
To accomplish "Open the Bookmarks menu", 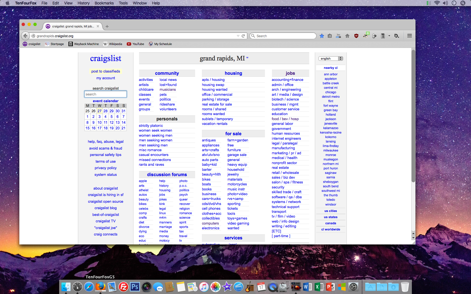I will (x=104, y=3).
